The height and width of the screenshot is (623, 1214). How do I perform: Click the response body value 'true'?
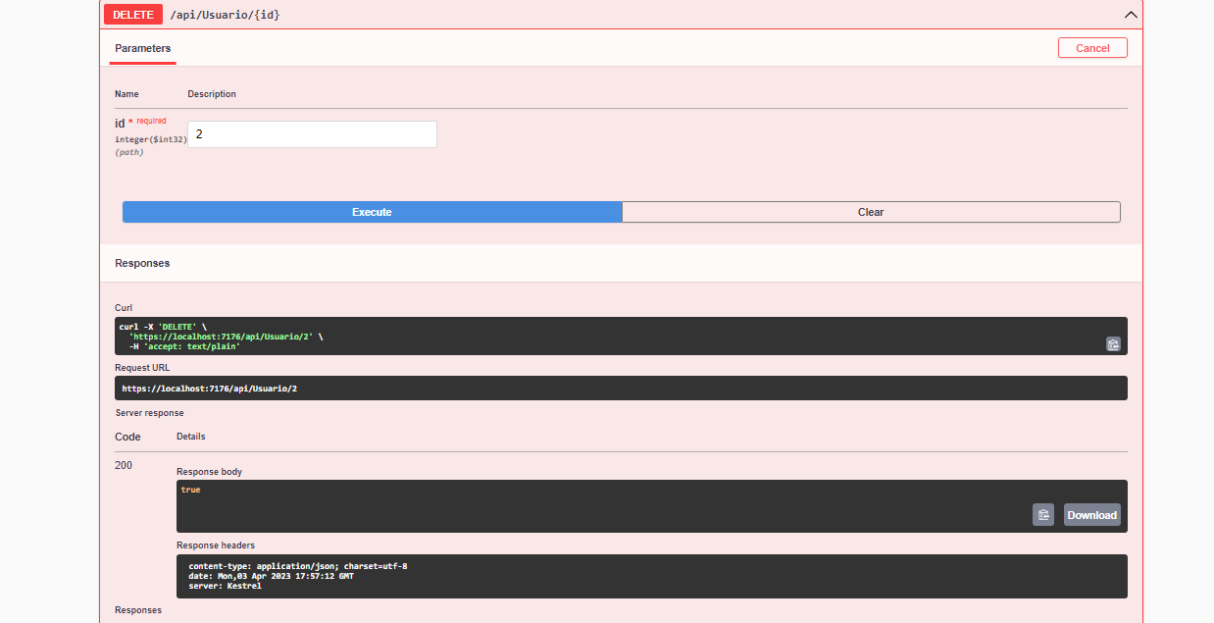(190, 490)
